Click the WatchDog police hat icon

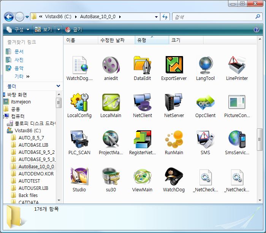174,177
